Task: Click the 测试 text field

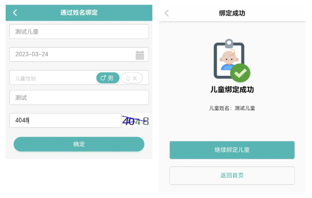Action: pos(79,97)
